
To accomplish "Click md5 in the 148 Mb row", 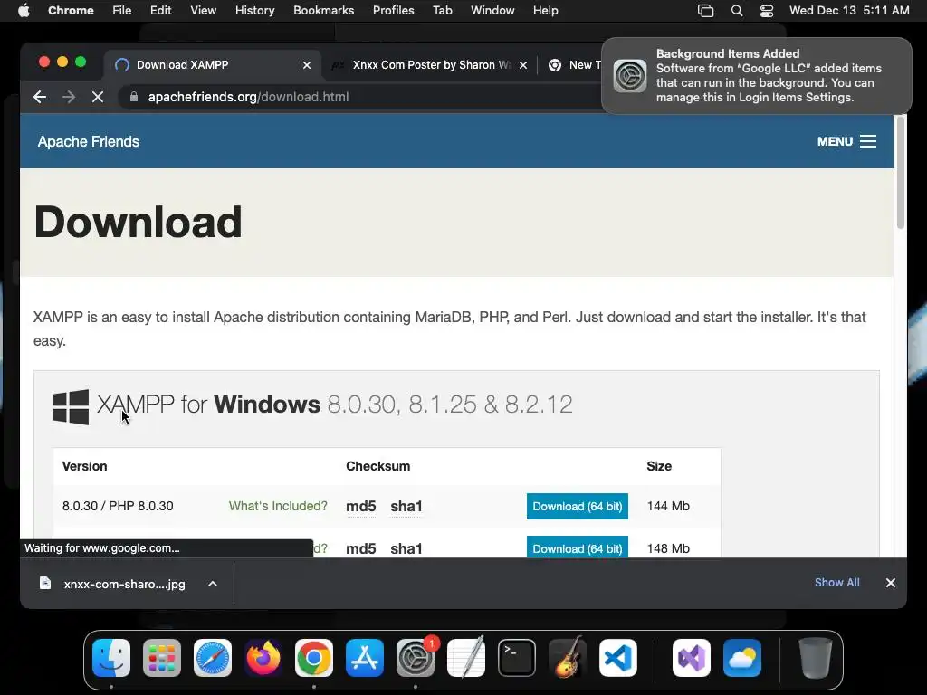I will (x=360, y=548).
